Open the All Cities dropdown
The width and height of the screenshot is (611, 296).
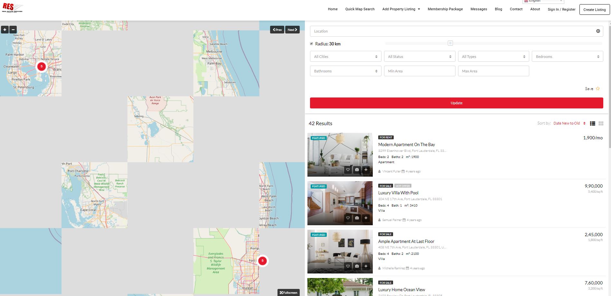345,57
